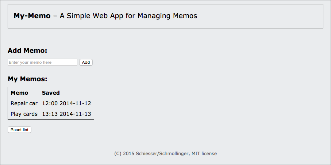Viewport: 331px width, 165px height.
Task: Click the word 'Memos' in page title
Action: coord(185,16)
